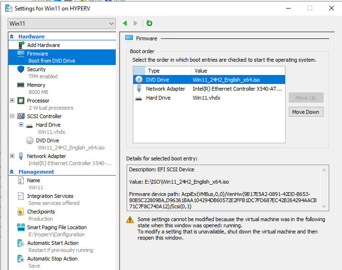The height and width of the screenshot is (270, 342).
Task: Click the disabled Move Up button
Action: pyautogui.click(x=306, y=98)
